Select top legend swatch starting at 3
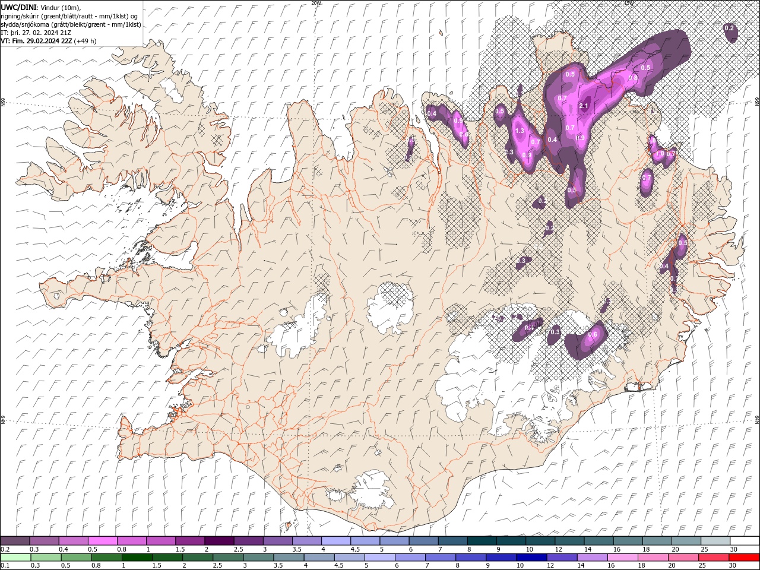This screenshot has width=760, height=570. pyautogui.click(x=277, y=541)
